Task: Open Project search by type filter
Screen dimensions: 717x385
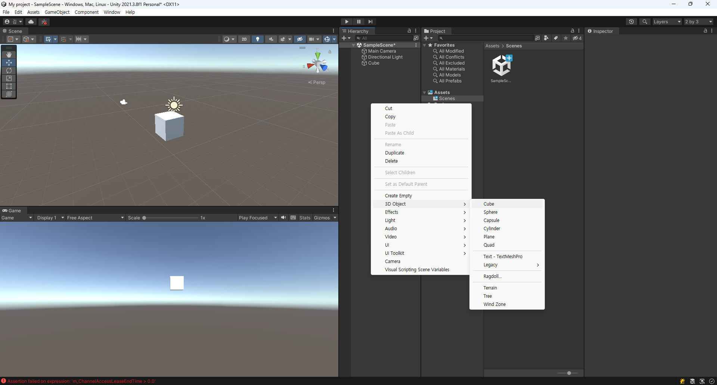Action: [x=546, y=38]
